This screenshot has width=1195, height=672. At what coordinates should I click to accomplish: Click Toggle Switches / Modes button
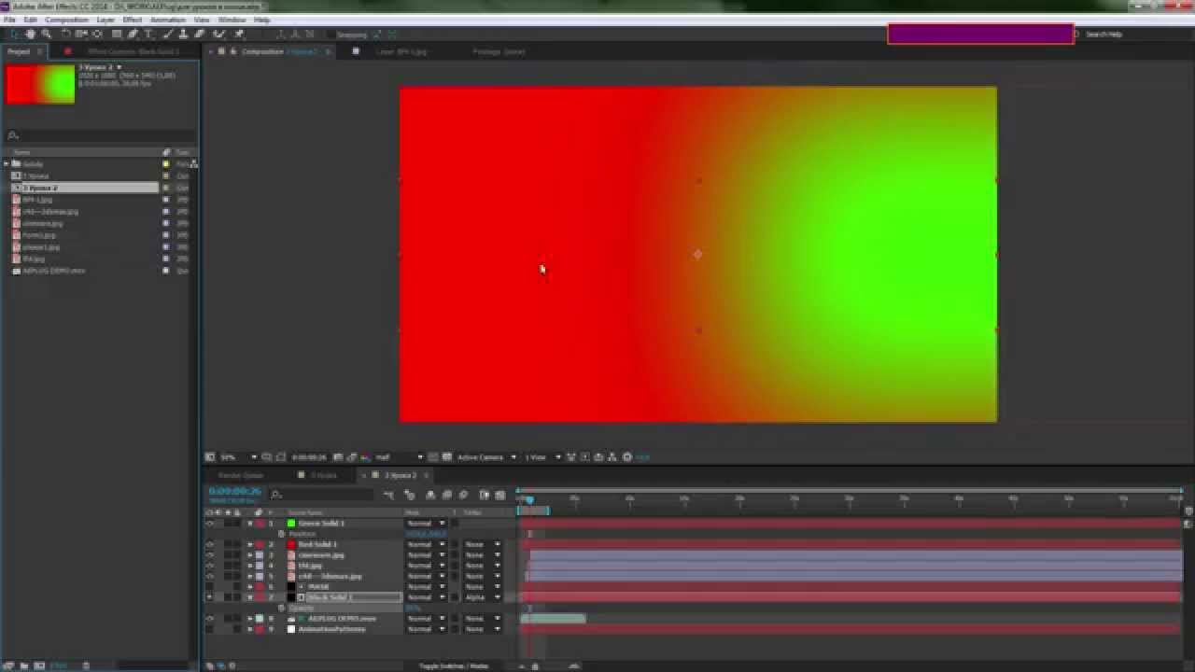[x=454, y=665]
